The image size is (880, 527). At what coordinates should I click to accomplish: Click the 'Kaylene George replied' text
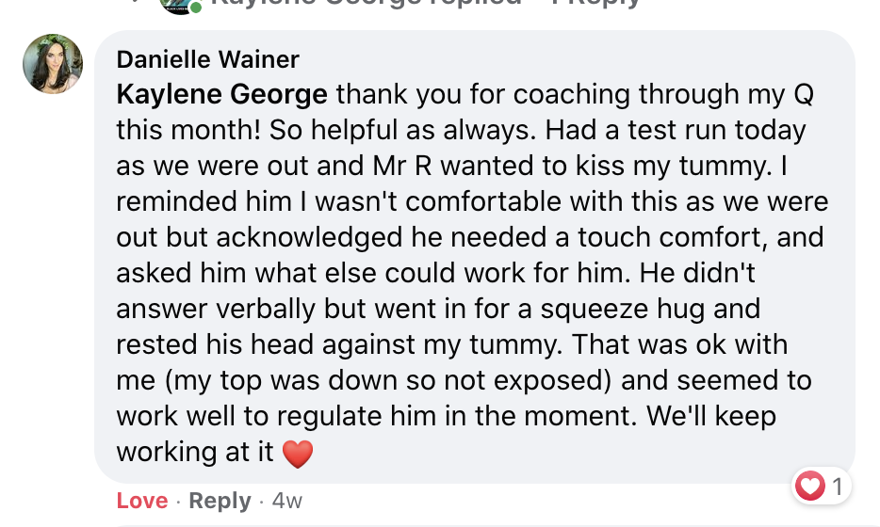(x=366, y=3)
